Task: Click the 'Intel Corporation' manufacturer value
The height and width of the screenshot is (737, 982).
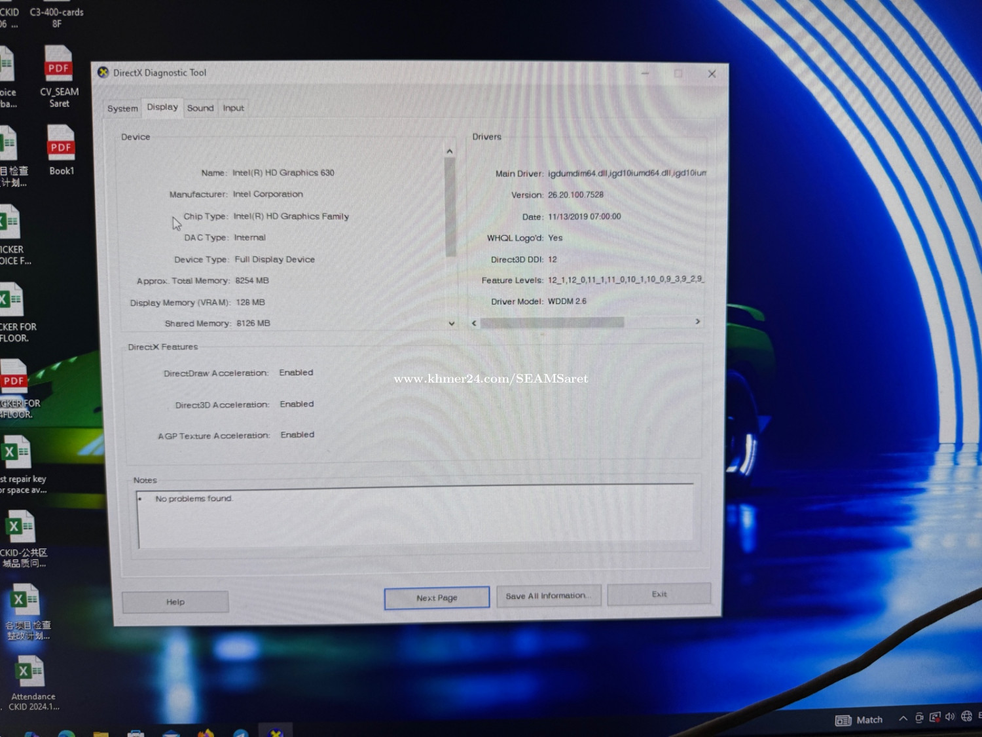Action: pyautogui.click(x=268, y=195)
